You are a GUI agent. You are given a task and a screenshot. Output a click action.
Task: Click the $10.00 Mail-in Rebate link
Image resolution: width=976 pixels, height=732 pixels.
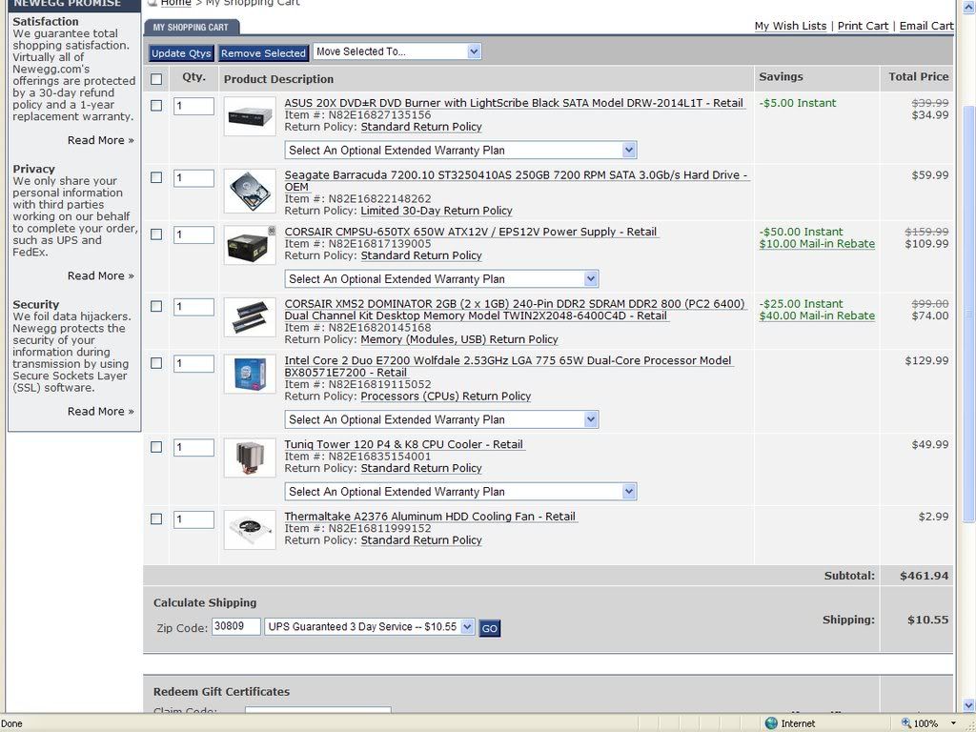click(817, 244)
